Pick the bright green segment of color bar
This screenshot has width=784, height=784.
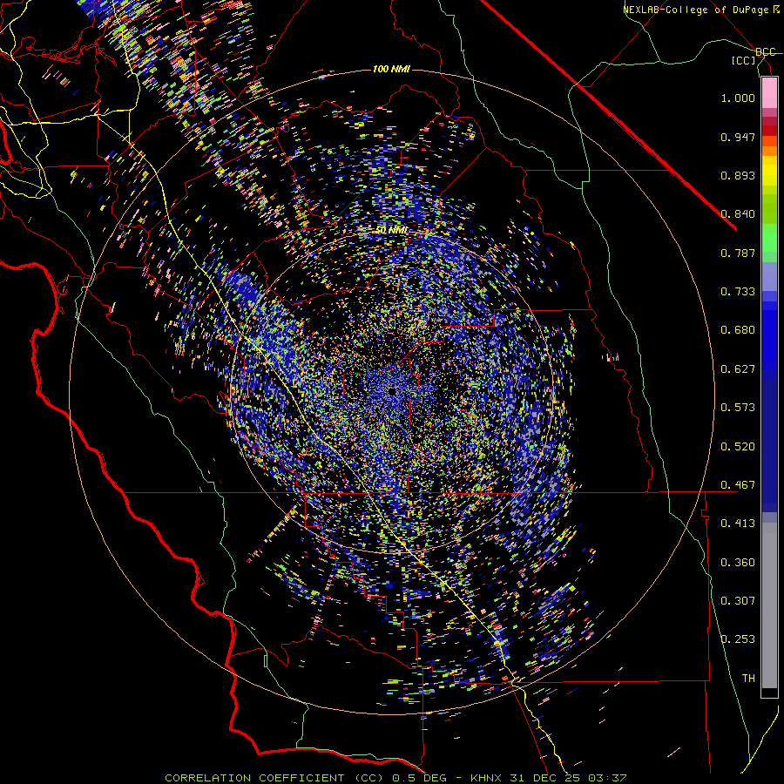pos(769,238)
